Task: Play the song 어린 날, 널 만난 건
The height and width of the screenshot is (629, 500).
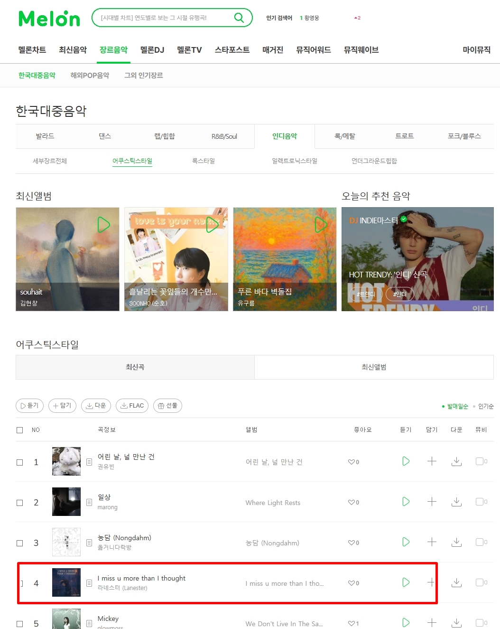Action: [406, 461]
